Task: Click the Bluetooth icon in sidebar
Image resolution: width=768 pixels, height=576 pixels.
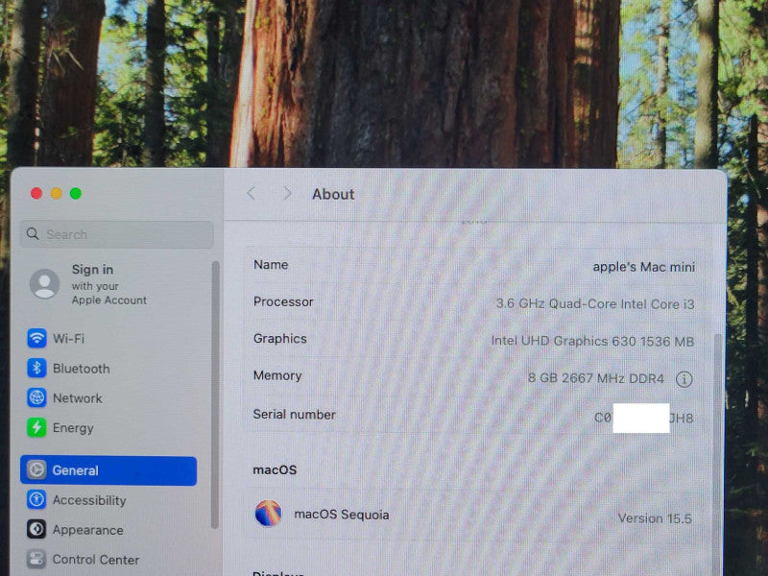Action: 36,368
